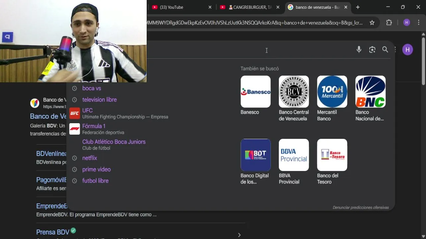Open the Chrome profile H avatar in toolbar

(407, 23)
